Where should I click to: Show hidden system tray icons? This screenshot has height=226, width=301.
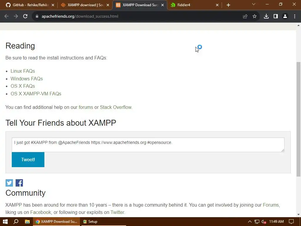[250, 222]
